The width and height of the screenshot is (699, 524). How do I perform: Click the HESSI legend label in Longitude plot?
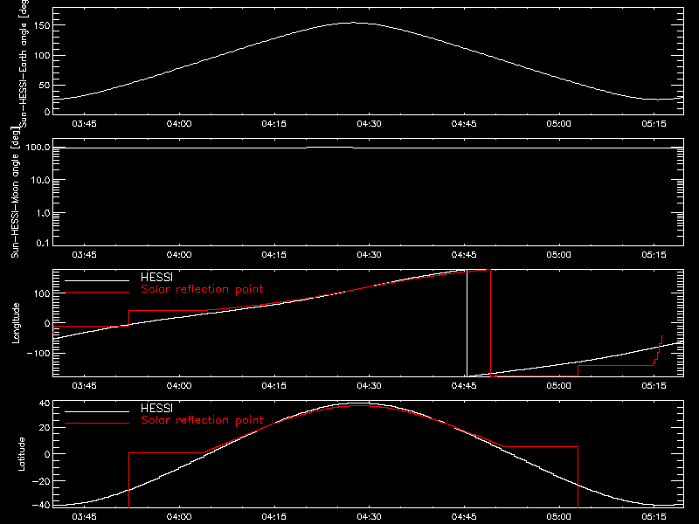[x=156, y=277]
